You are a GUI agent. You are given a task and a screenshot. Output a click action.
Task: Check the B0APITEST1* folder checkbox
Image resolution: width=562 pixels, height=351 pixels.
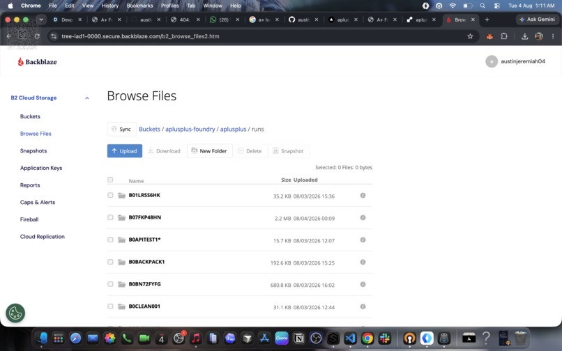point(110,240)
